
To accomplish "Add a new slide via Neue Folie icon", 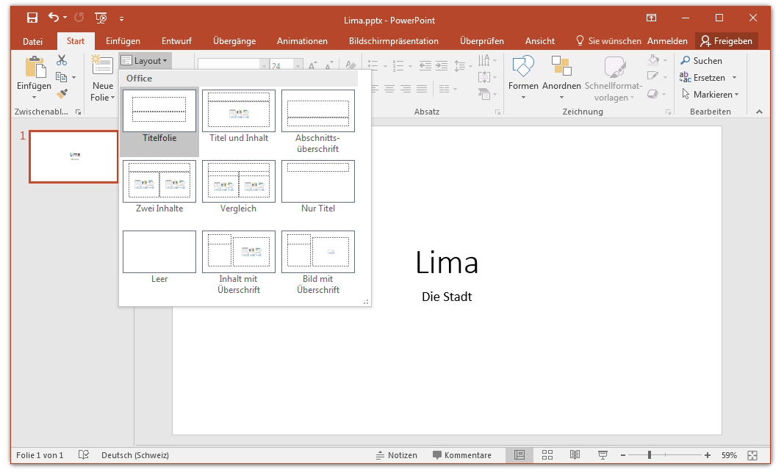I will click(102, 66).
